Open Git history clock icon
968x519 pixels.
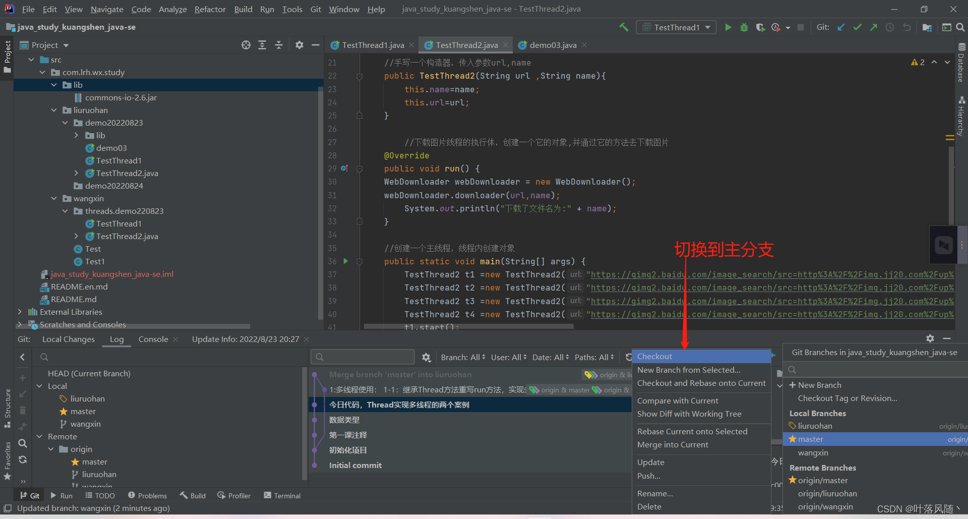click(x=890, y=27)
